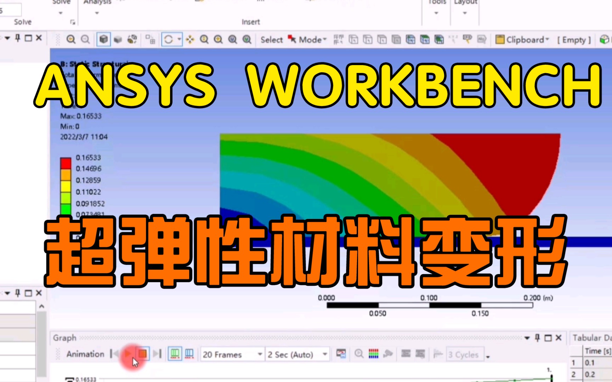
Task: Click the multicolored grid icon in Animation toolbar
Action: [x=374, y=353]
